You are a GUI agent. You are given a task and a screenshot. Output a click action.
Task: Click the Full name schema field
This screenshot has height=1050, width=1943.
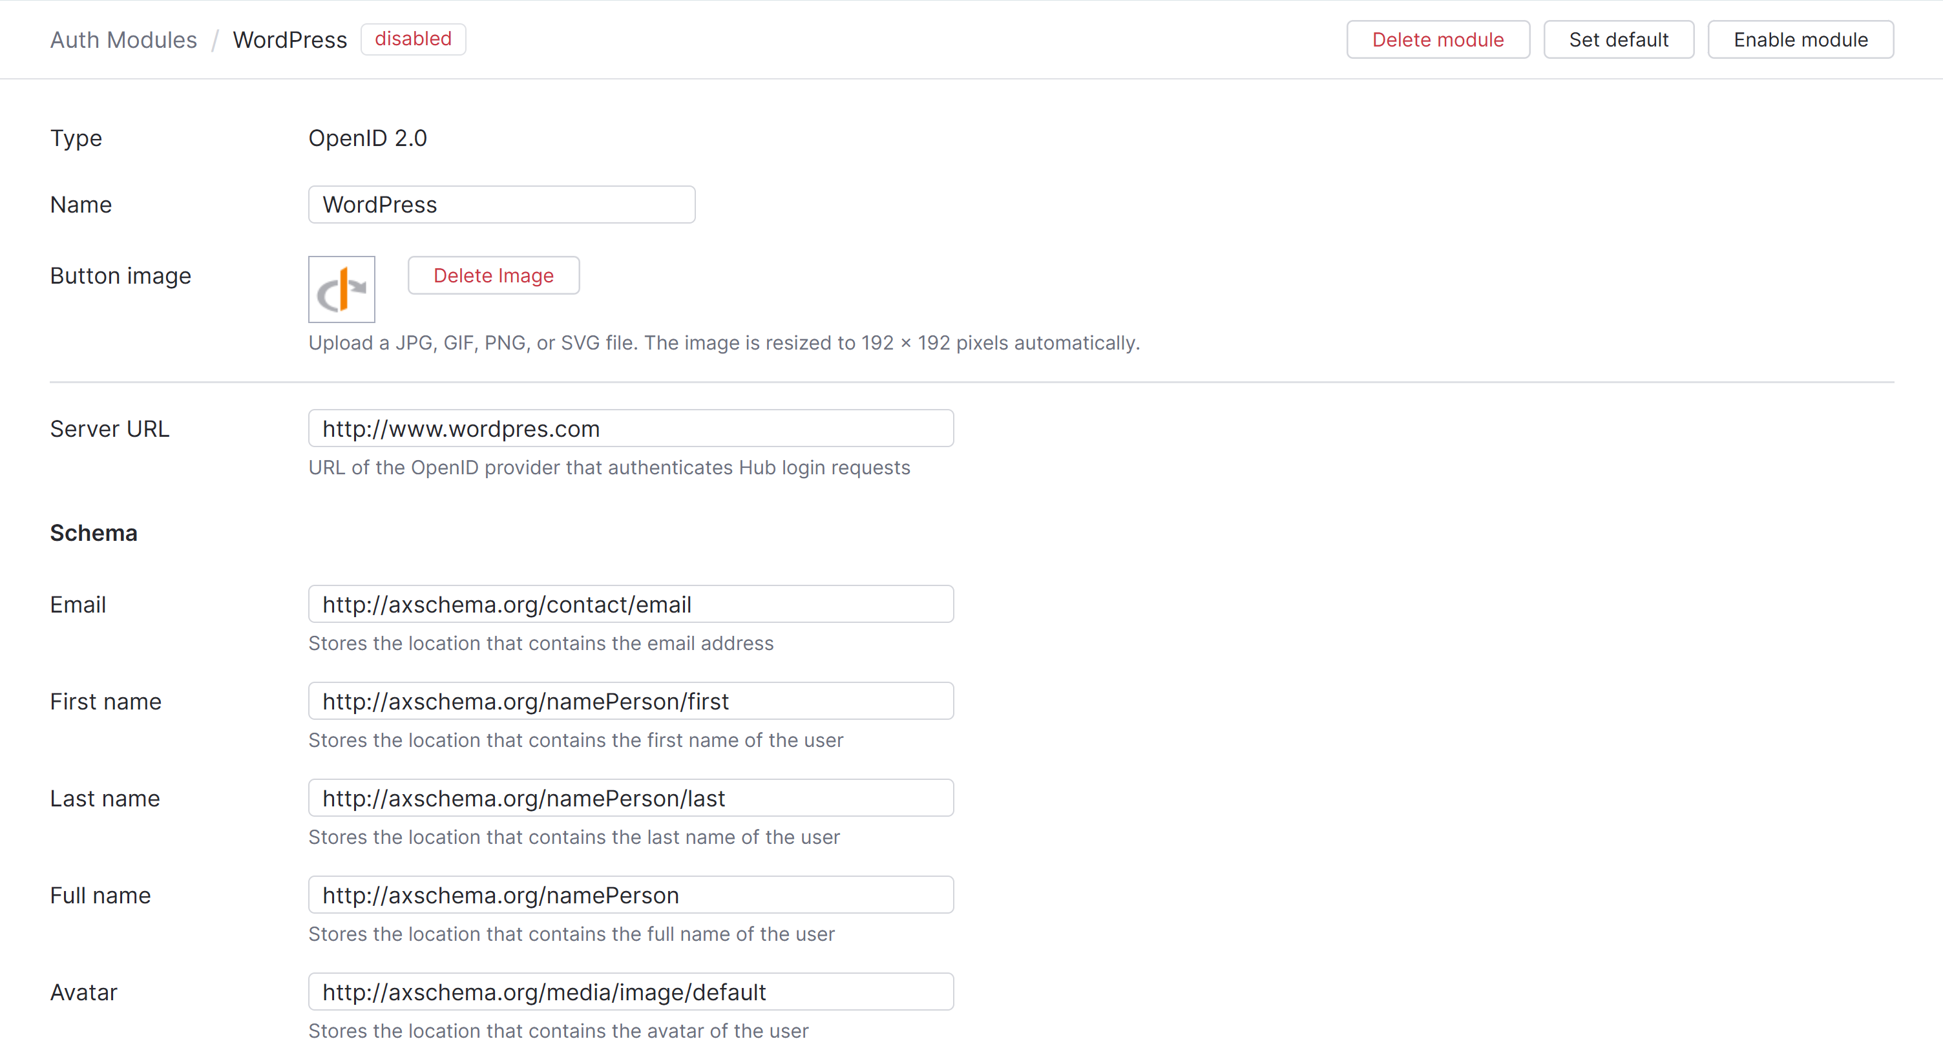point(631,895)
